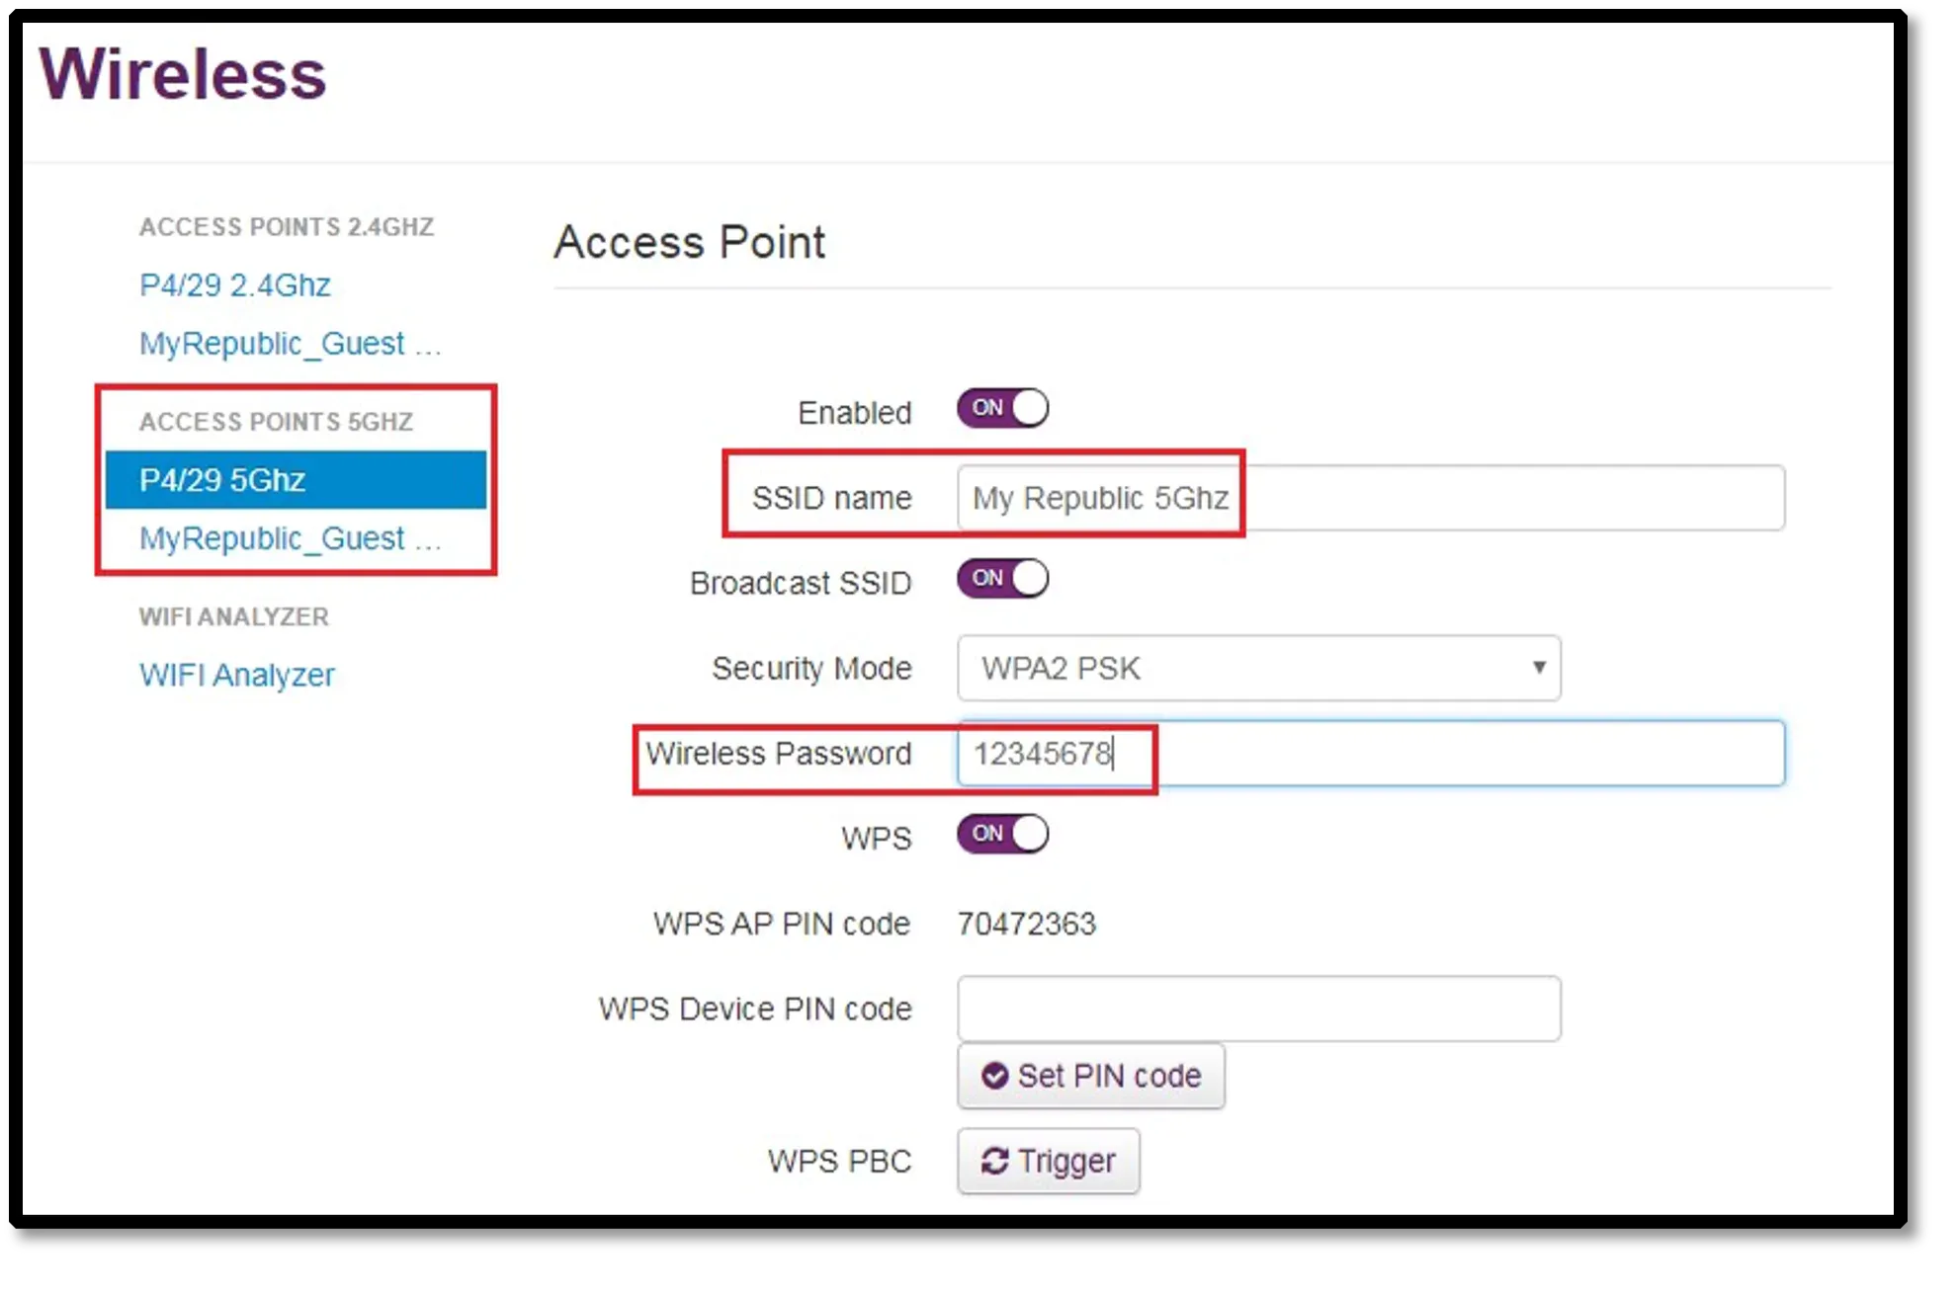Click the WPS Device PIN code field
Screen dimensions: 1957x1299
[x=1258, y=1009]
